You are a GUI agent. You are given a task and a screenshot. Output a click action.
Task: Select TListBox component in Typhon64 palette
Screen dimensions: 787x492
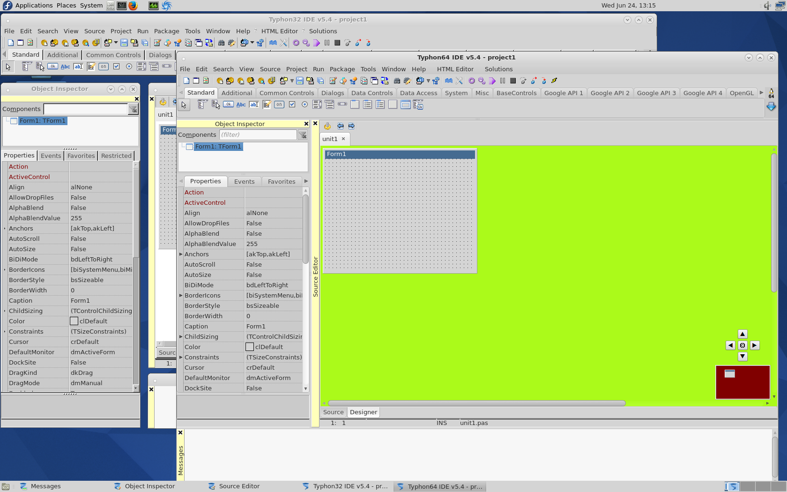(317, 104)
